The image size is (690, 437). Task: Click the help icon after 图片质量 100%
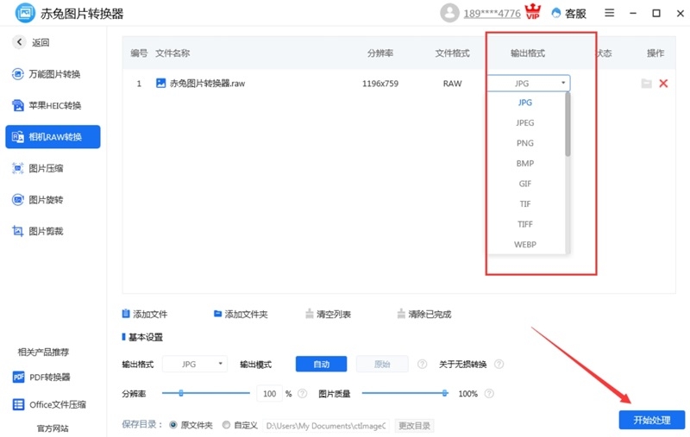coord(489,394)
